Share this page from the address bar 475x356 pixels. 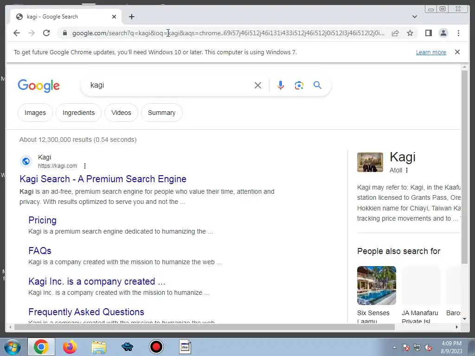(395, 33)
